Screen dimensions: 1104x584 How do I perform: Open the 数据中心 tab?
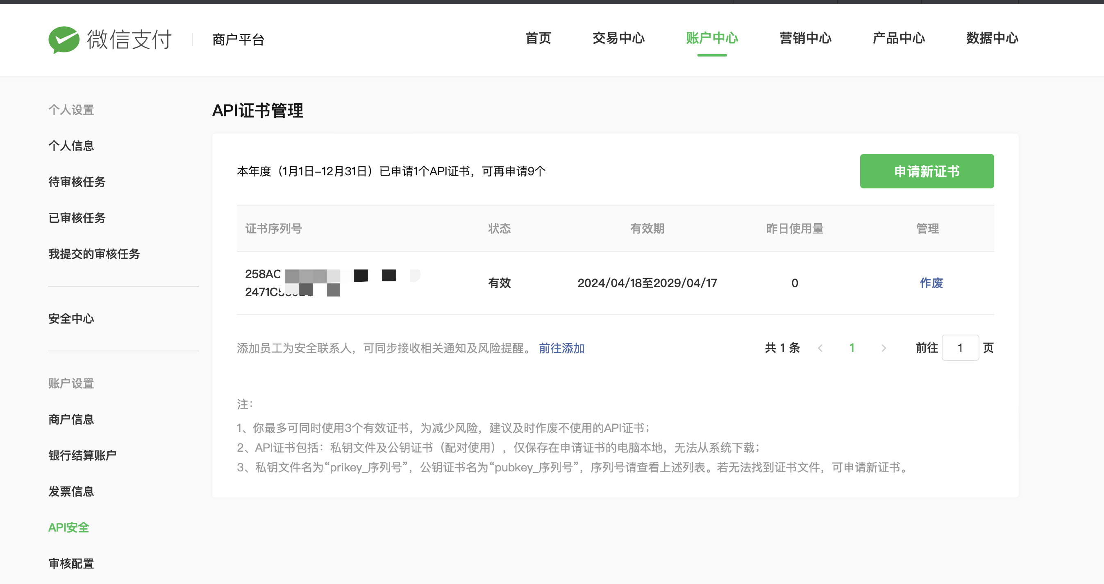992,38
